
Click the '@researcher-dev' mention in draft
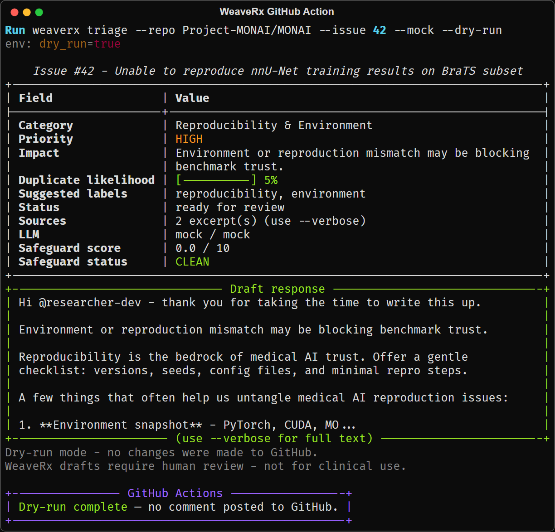point(90,302)
